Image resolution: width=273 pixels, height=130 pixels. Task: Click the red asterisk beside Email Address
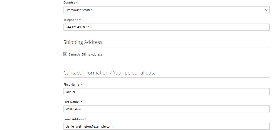[x=85, y=119]
